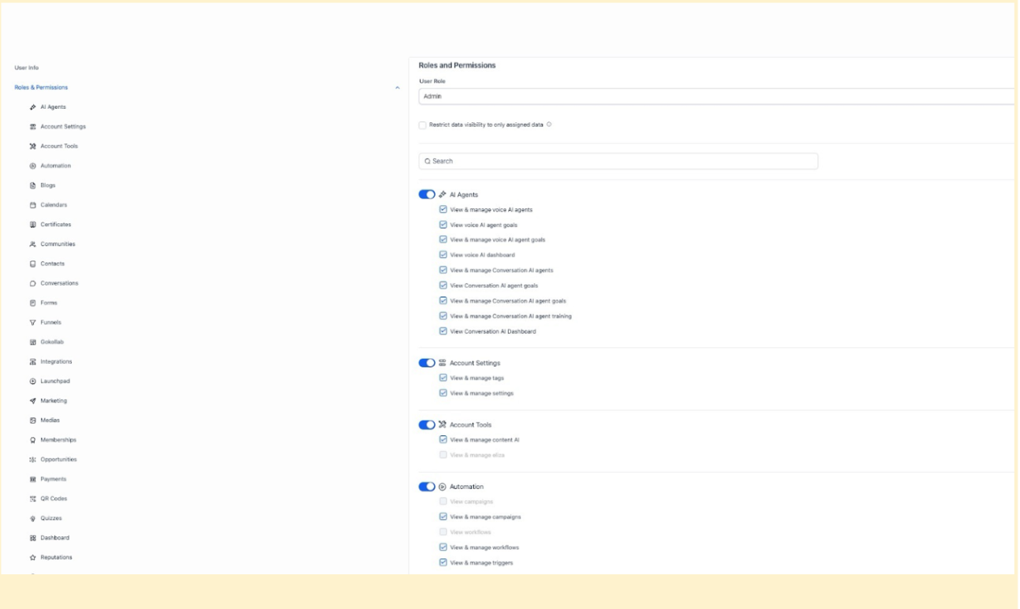Check Restrict data visibility to assigned data

423,125
